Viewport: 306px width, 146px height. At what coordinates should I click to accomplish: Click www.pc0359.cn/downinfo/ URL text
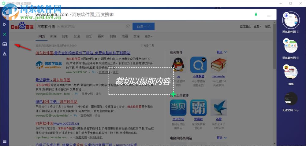click(x=52, y=116)
